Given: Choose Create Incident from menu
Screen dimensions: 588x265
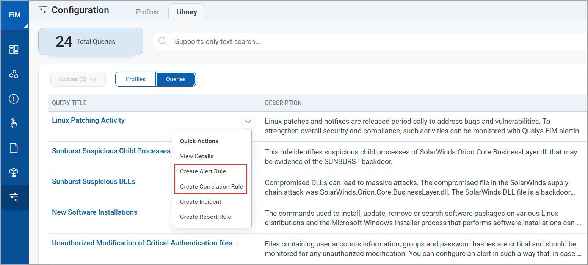Looking at the screenshot, I should click(201, 201).
